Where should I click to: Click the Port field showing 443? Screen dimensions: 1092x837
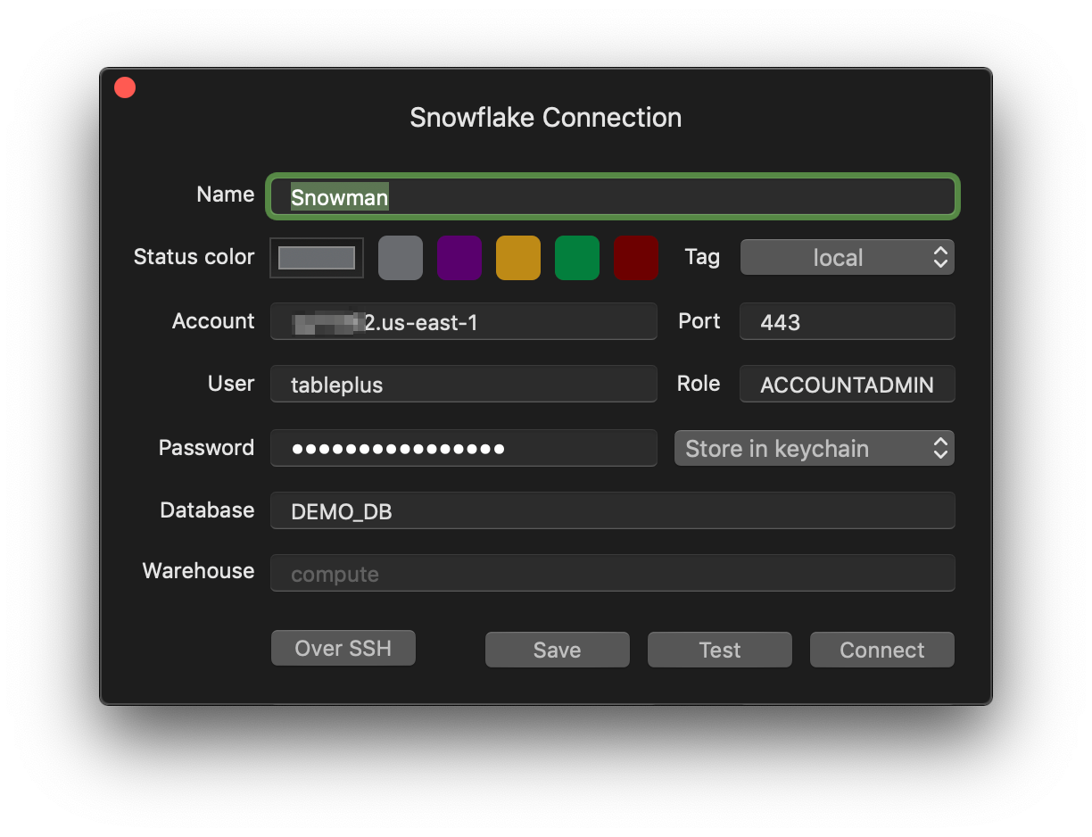[x=846, y=321]
